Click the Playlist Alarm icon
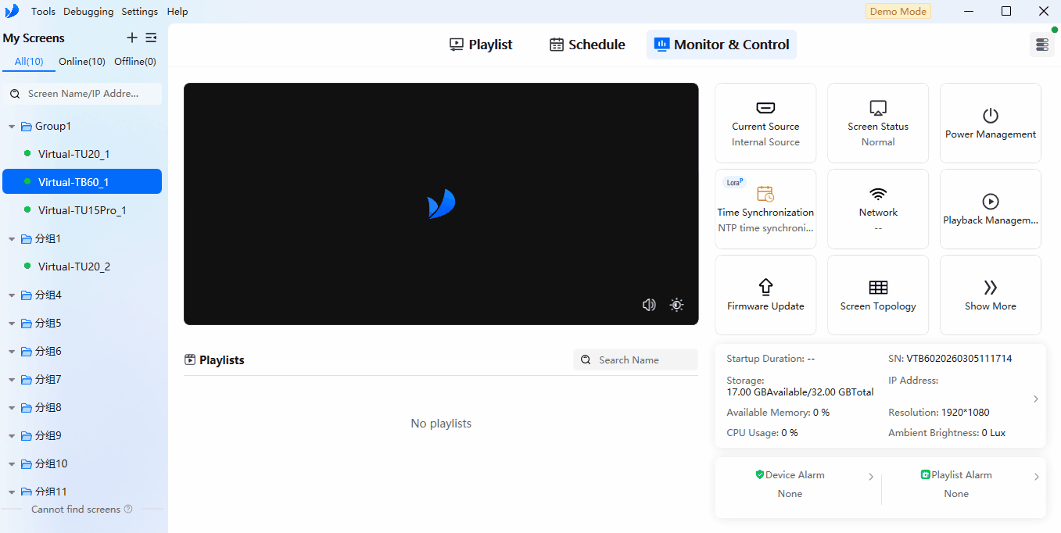 coord(926,474)
